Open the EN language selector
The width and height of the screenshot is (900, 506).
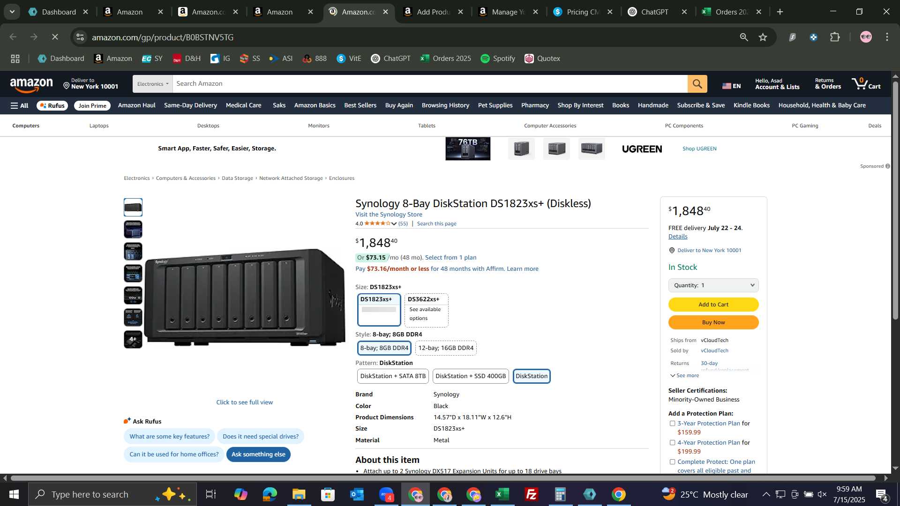[x=731, y=86]
